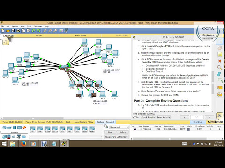Select the Move Layout hand tool
225x168 pixels.
220,48
